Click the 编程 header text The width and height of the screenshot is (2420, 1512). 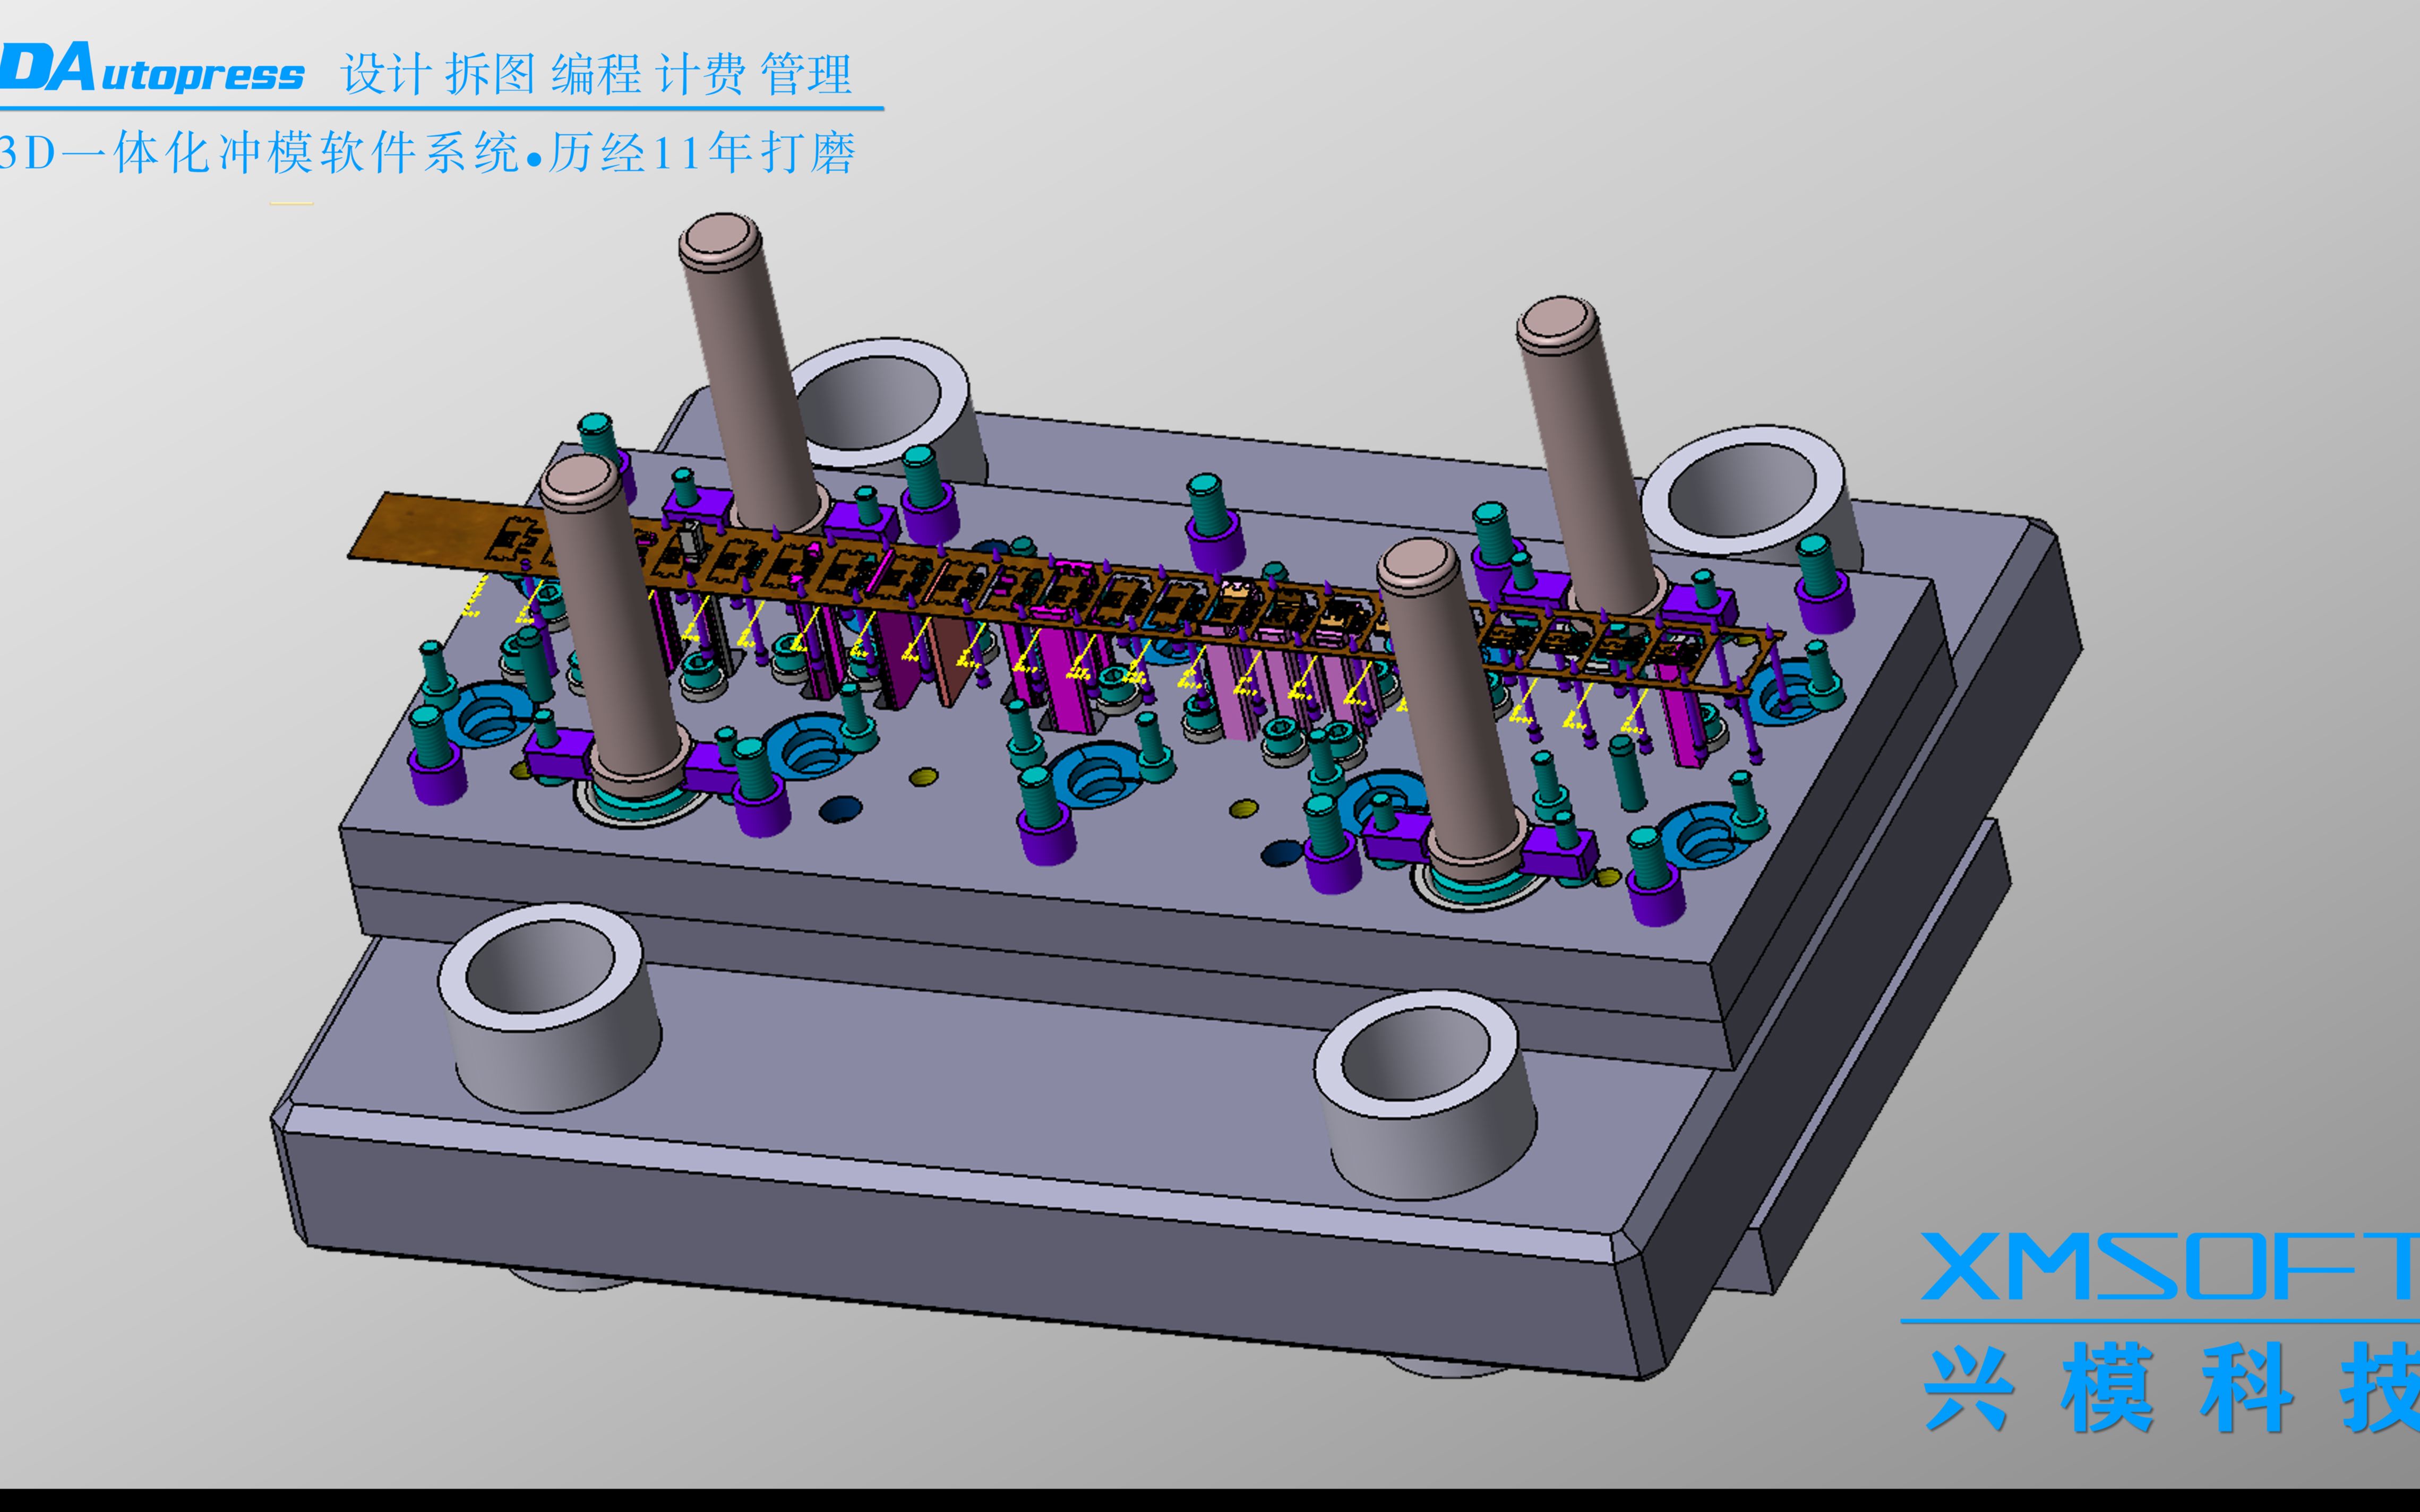(596, 75)
